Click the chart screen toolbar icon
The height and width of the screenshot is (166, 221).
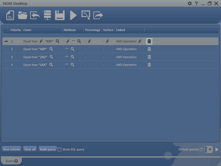click(86, 15)
